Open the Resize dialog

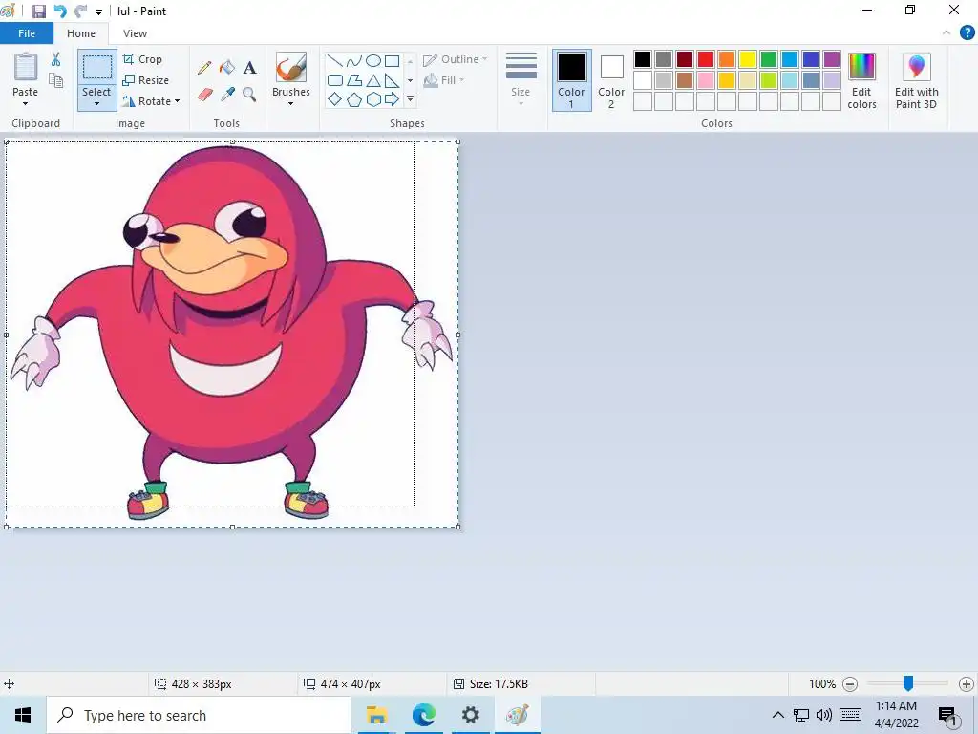click(x=145, y=80)
